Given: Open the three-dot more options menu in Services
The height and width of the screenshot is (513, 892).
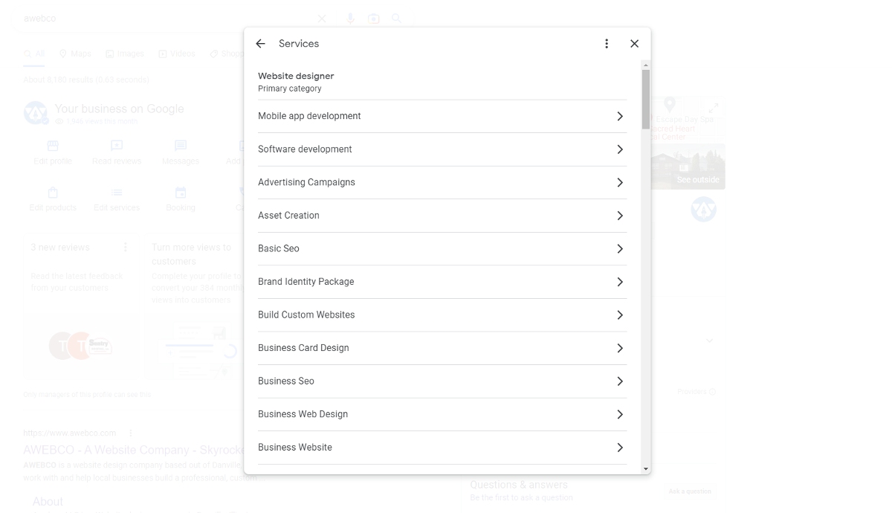Looking at the screenshot, I should coord(607,44).
